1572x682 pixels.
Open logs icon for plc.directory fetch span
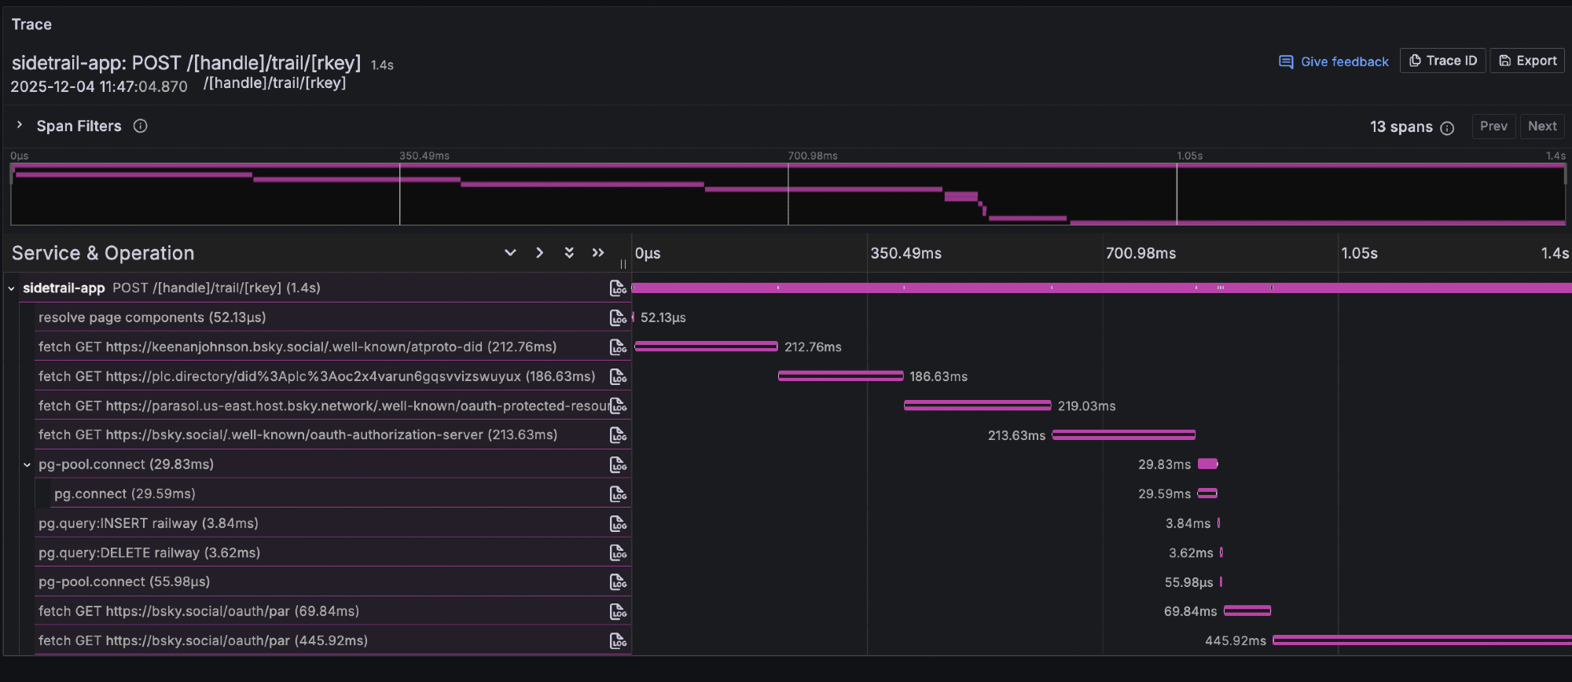click(618, 376)
